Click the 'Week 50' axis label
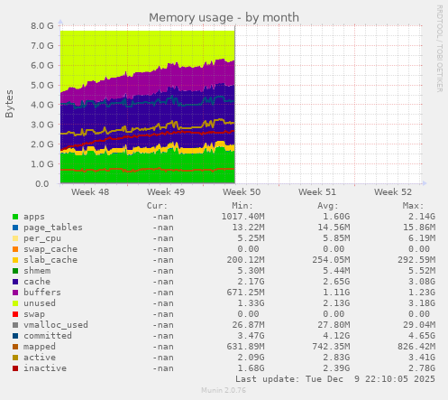The image size is (448, 400). pyautogui.click(x=242, y=192)
